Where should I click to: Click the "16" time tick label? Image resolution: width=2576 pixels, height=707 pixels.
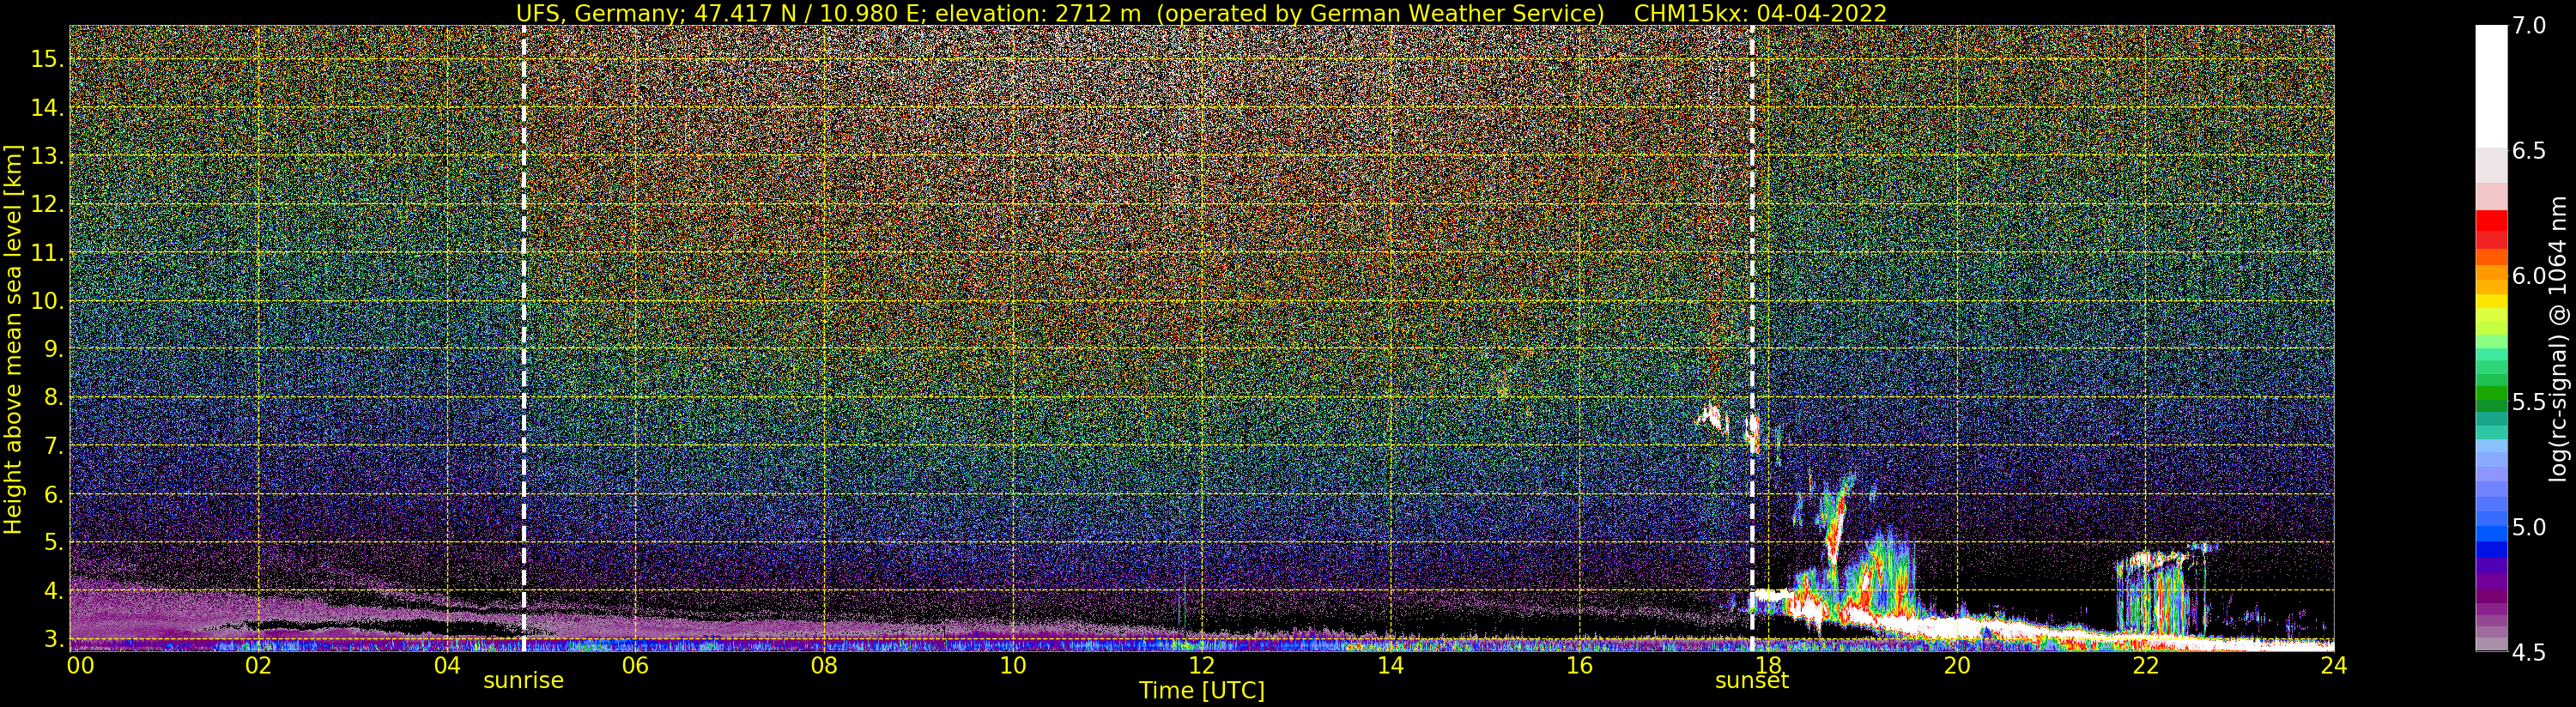[1579, 666]
